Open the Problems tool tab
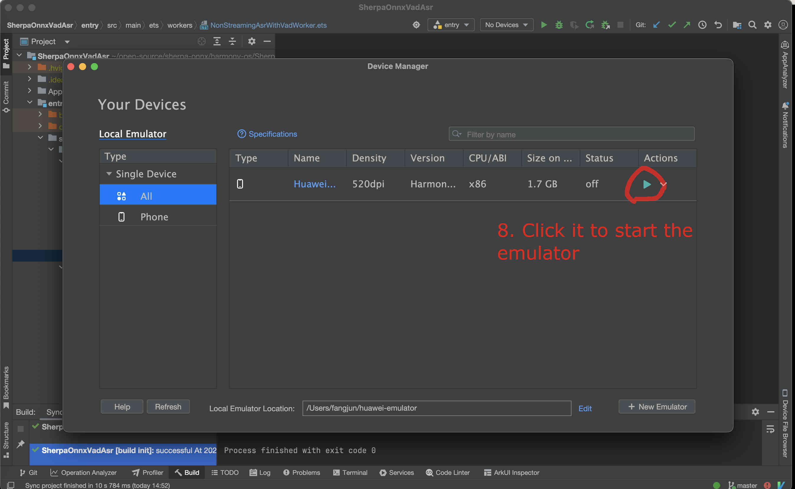 301,473
